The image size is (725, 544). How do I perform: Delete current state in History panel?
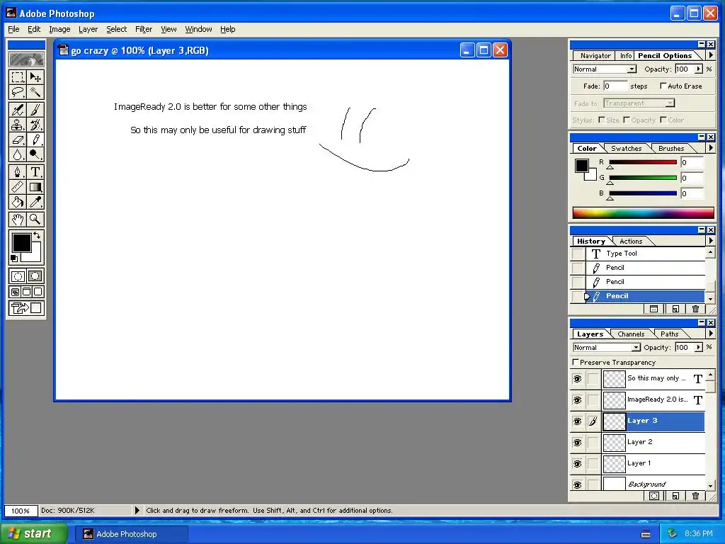pos(695,309)
